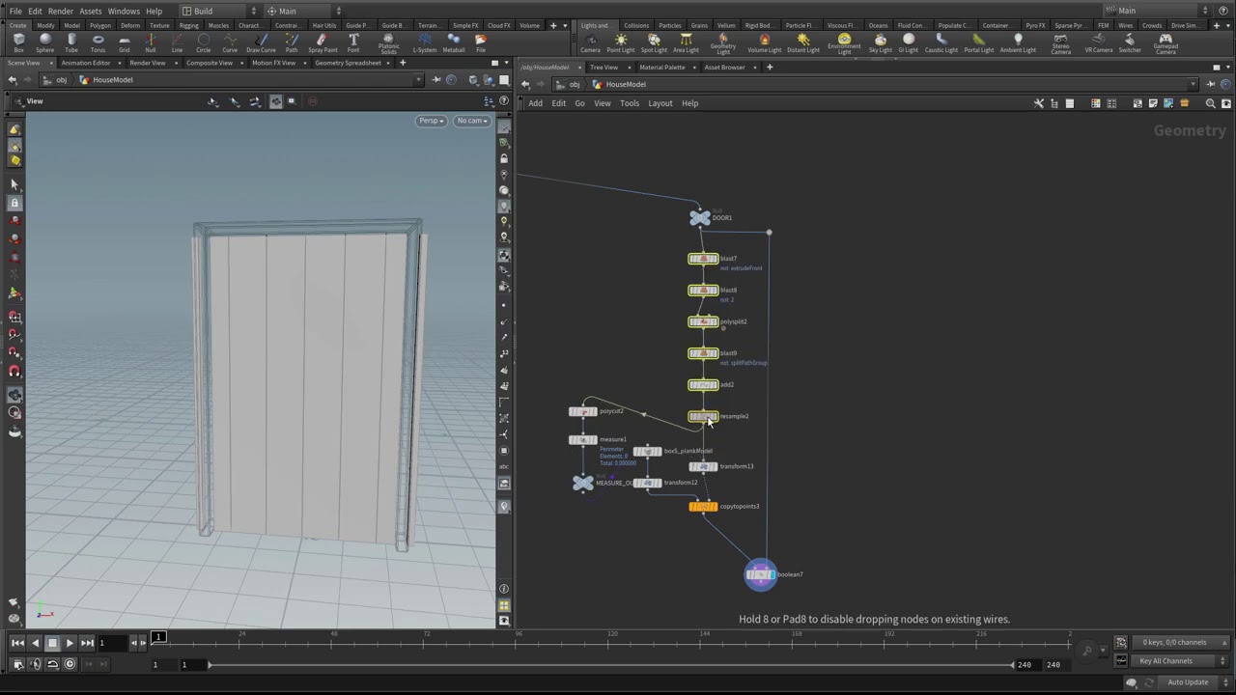Image resolution: width=1236 pixels, height=695 pixels.
Task: Add a Distant Light from shelf
Action: [802, 42]
